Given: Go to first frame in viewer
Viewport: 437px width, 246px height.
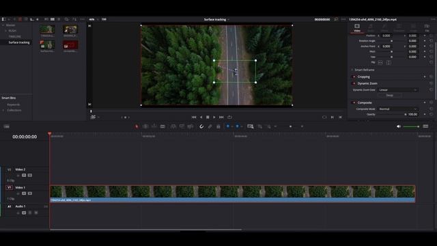Looking at the screenshot, I should coord(194,117).
